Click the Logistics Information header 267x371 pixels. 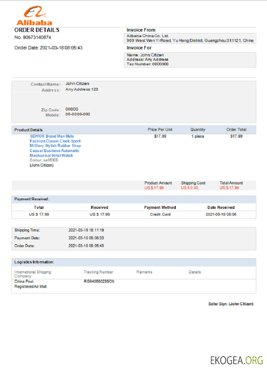[x=34, y=262]
